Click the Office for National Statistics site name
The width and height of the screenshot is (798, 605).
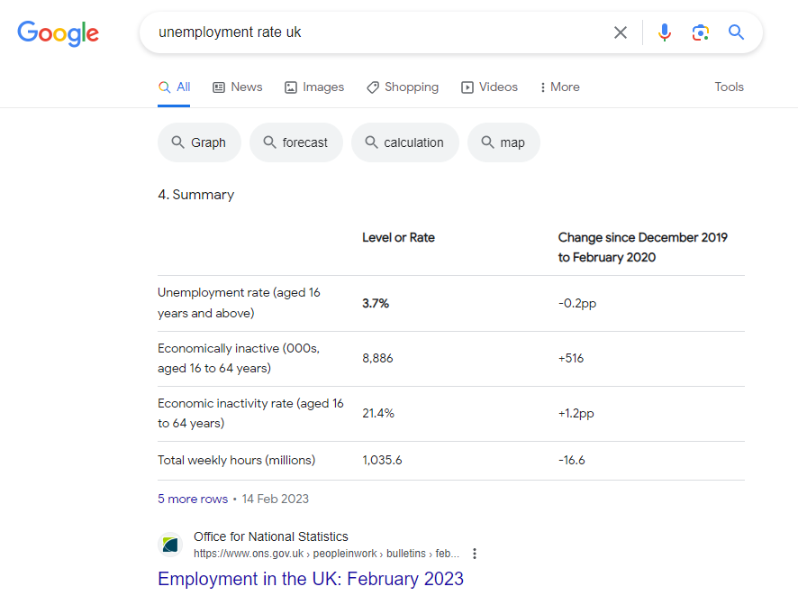click(271, 536)
